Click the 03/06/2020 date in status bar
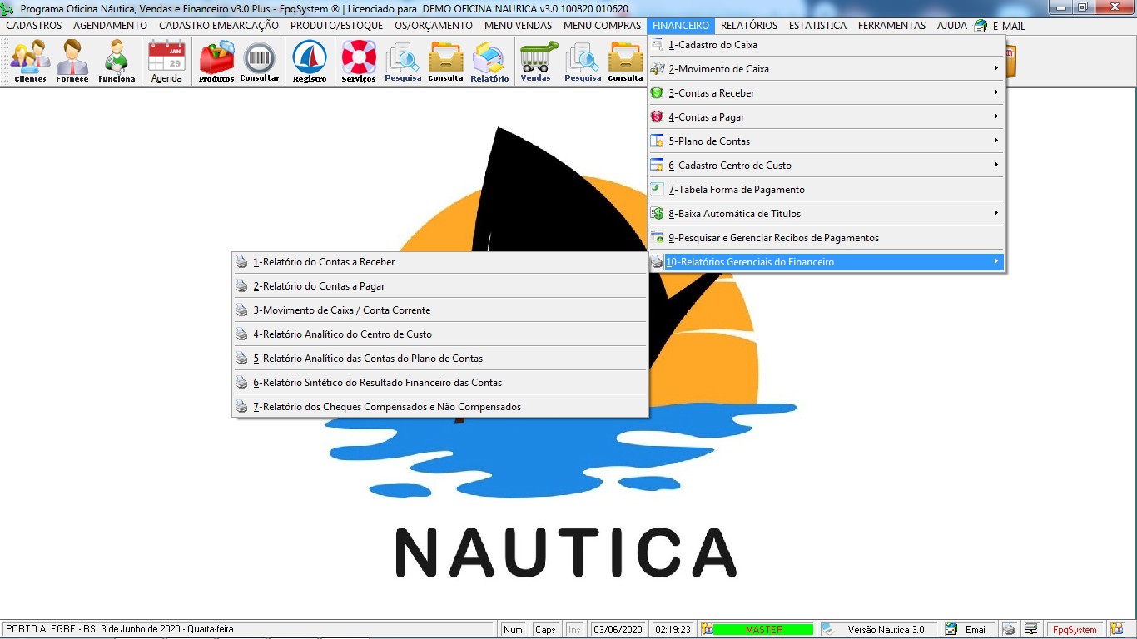The width and height of the screenshot is (1137, 639). point(618,630)
